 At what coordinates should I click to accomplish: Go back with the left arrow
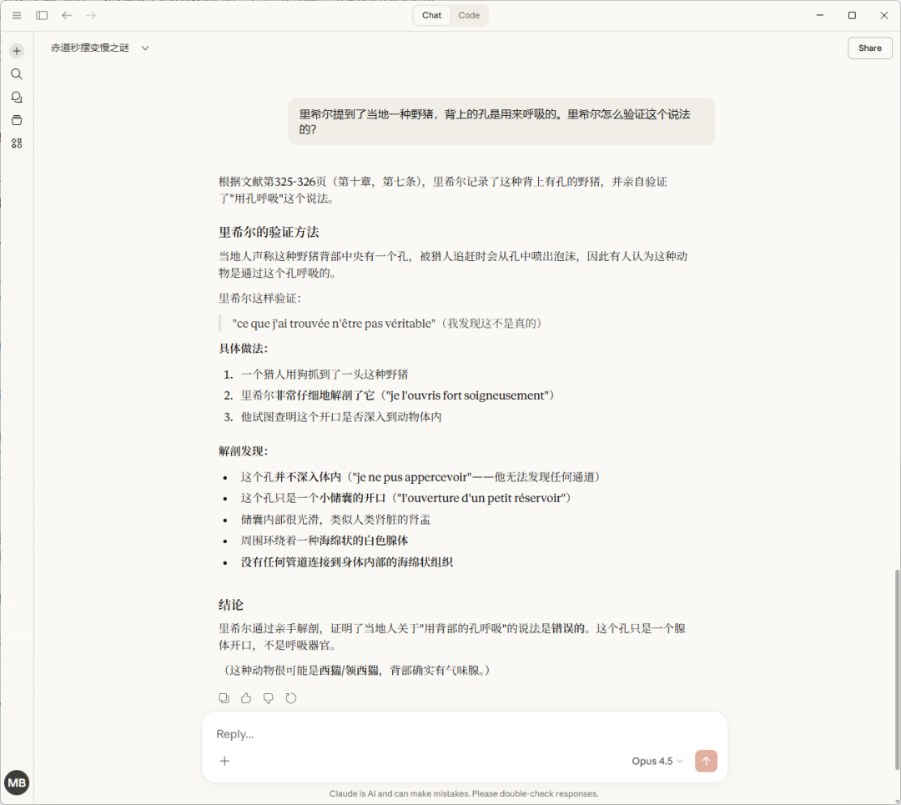coord(67,16)
